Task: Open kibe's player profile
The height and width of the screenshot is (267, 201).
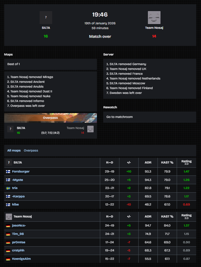Action: pos(15,205)
